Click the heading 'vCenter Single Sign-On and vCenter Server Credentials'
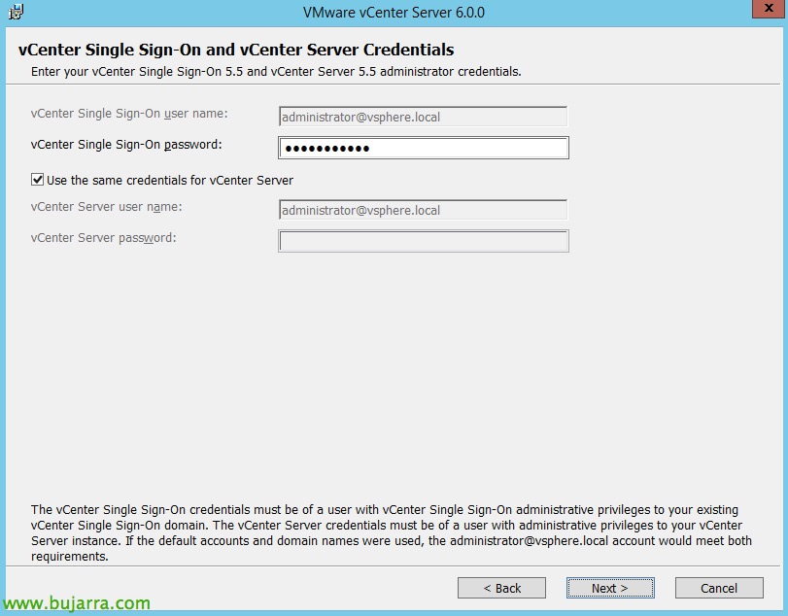Viewport: 788px width, 616px height. pos(236,50)
